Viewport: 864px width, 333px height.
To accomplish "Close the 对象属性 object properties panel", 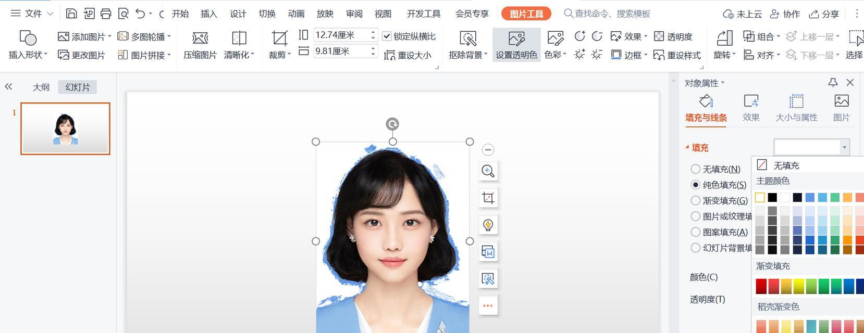I will click(x=850, y=82).
